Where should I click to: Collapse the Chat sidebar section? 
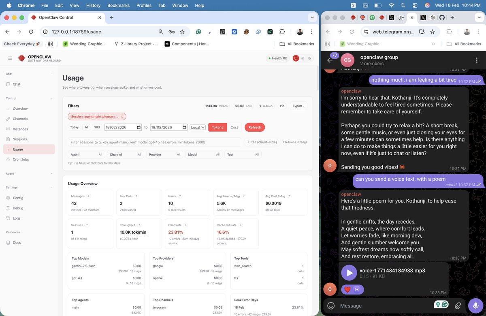[x=51, y=74]
